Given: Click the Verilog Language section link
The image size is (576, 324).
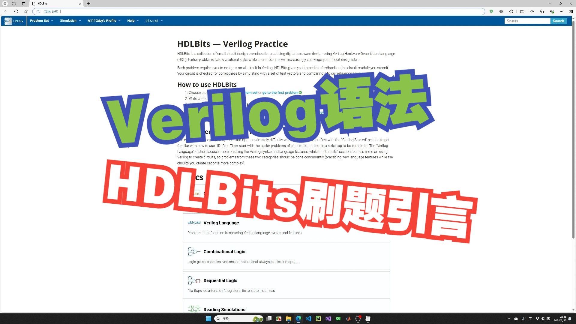Looking at the screenshot, I should [221, 222].
